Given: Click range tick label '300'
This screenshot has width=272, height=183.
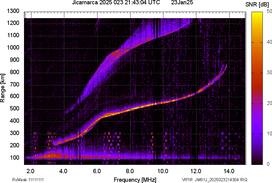Looking at the screenshot, I should coord(14,133).
